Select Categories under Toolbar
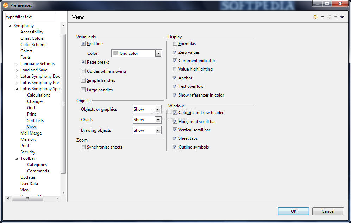This screenshot has width=351, height=223. [37, 165]
